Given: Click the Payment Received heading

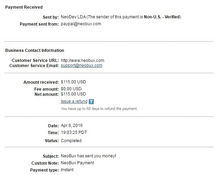Looking at the screenshot, I should pos(24,7).
